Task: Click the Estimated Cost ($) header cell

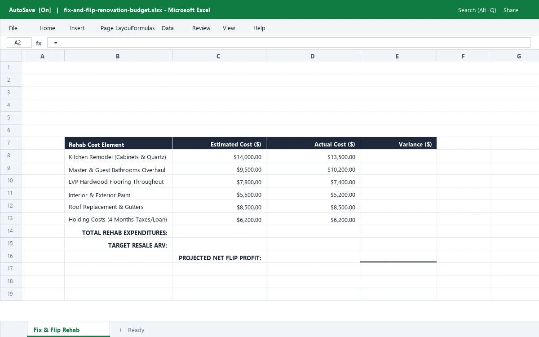Action: pyautogui.click(x=219, y=143)
